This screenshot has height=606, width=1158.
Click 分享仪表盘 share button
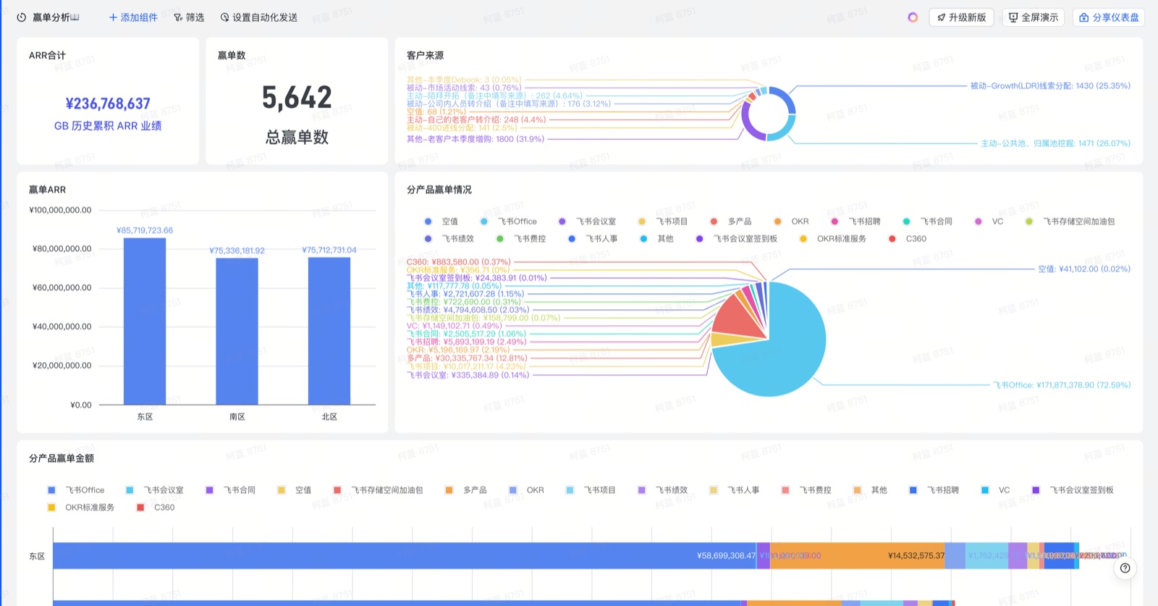pyautogui.click(x=1109, y=17)
